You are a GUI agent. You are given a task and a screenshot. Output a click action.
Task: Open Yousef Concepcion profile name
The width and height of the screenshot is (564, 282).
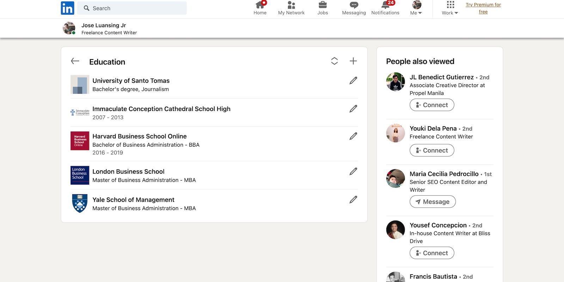coord(438,225)
